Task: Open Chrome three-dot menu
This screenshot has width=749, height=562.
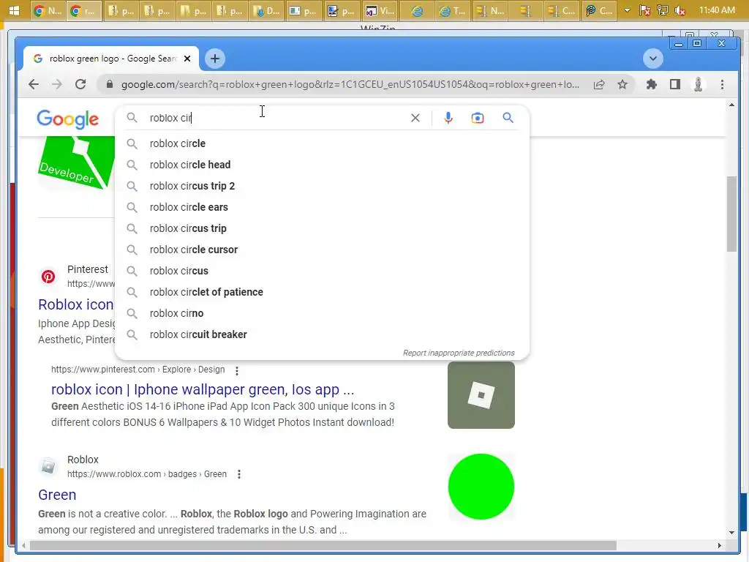Action: 722,85
